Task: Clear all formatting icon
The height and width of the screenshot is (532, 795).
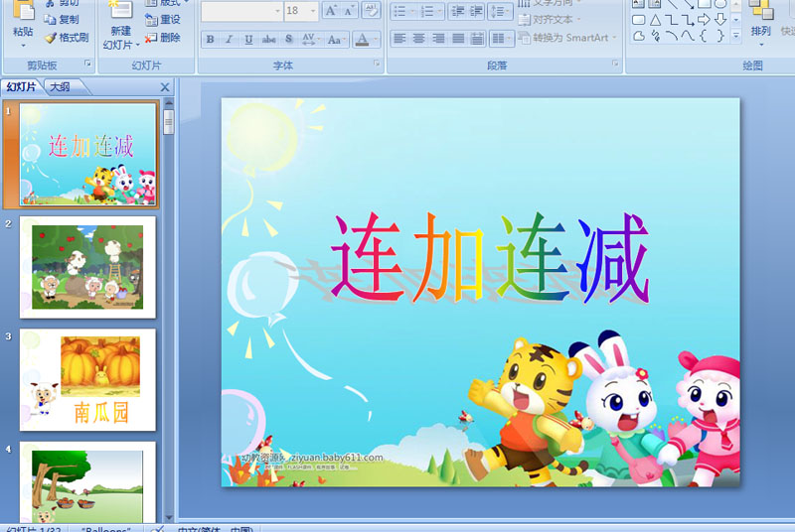Action: [x=371, y=10]
